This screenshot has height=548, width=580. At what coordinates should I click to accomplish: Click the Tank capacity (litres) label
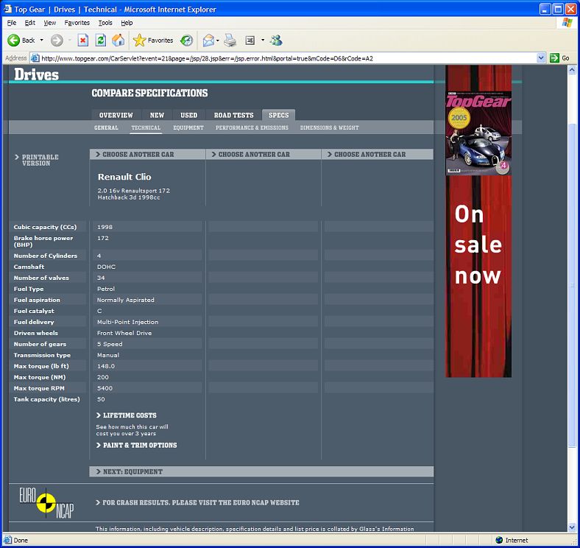pos(46,399)
